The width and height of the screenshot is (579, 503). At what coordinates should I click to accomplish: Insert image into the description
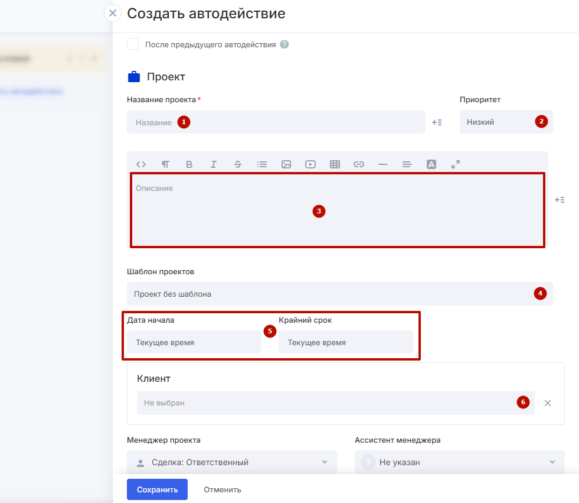click(x=286, y=165)
